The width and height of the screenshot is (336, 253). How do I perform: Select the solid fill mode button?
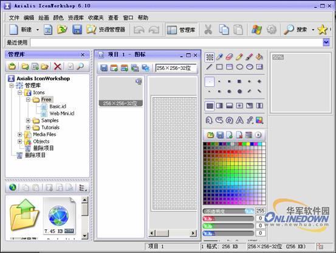[210, 106]
